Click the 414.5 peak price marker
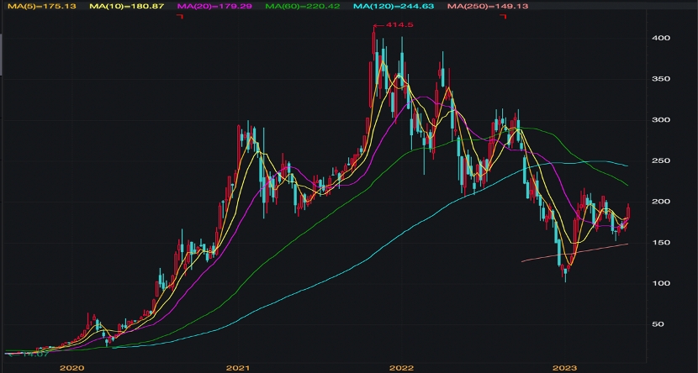This screenshot has width=698, height=373. (393, 25)
